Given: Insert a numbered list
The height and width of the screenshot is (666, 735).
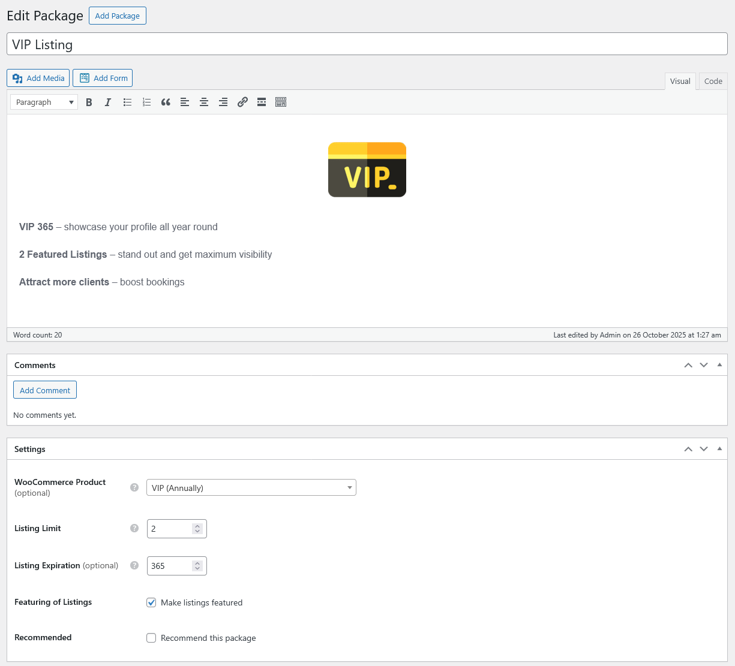Looking at the screenshot, I should [x=146, y=103].
